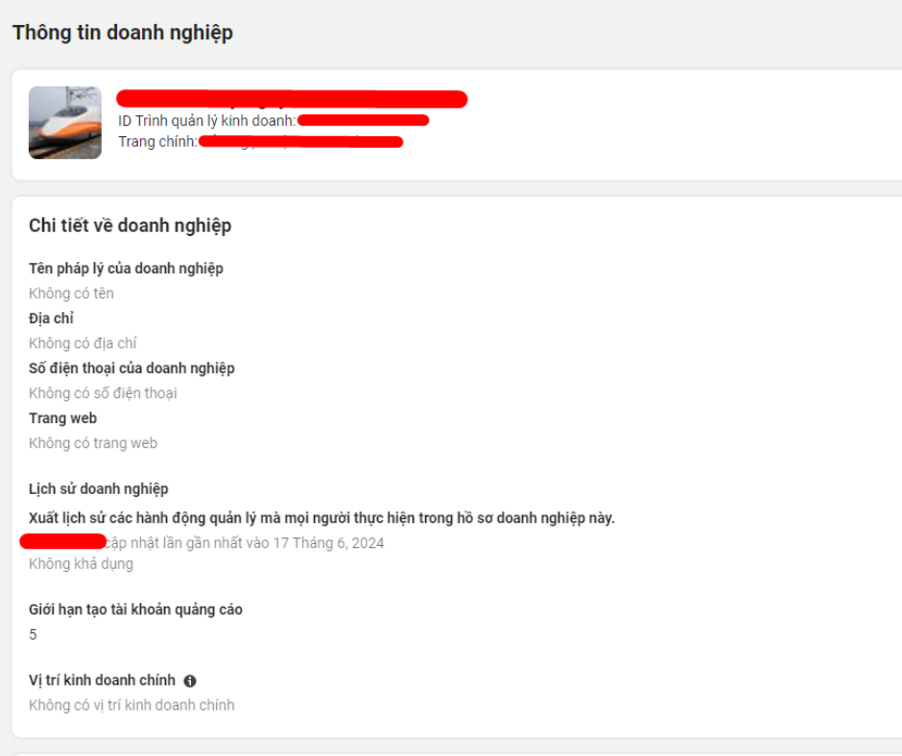Image resolution: width=902 pixels, height=756 pixels.
Task: Click the Địa chỉ field label
Action: (51, 319)
